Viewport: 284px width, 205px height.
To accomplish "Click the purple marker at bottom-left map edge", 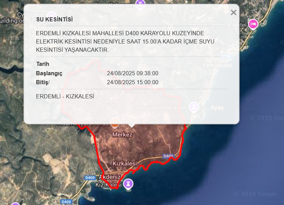I will pos(16,204).
